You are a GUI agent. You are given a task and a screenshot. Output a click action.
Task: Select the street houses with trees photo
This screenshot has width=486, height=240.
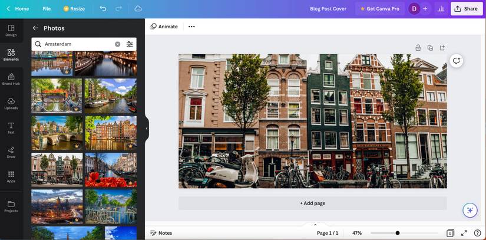(57, 170)
